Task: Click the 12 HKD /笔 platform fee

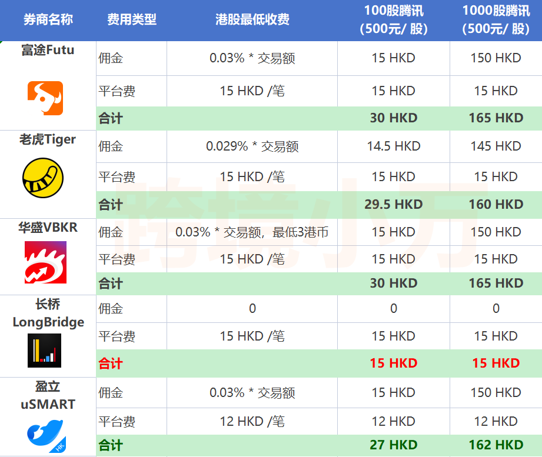Action: click(x=252, y=422)
